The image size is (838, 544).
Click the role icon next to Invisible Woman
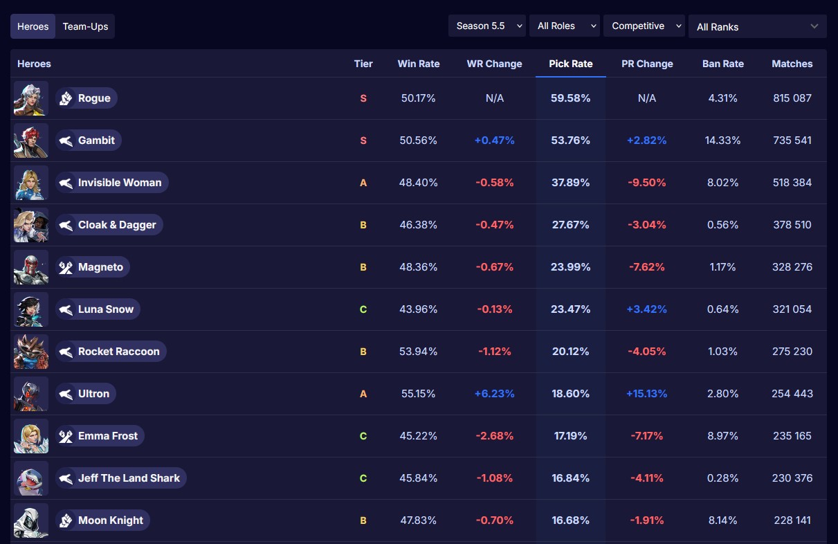(x=66, y=183)
